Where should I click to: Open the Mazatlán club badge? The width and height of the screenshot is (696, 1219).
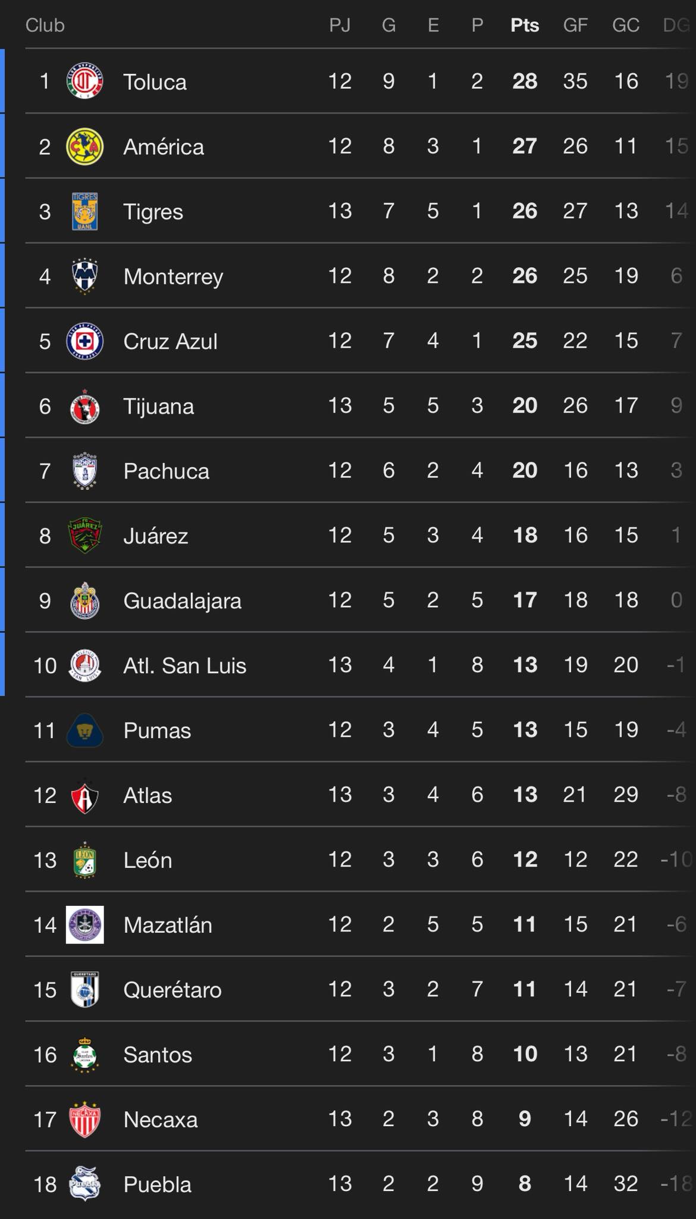(x=84, y=925)
